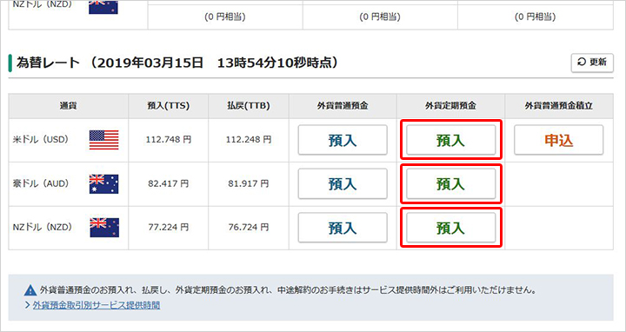Click the Australian flag in AUD row

[x=103, y=183]
